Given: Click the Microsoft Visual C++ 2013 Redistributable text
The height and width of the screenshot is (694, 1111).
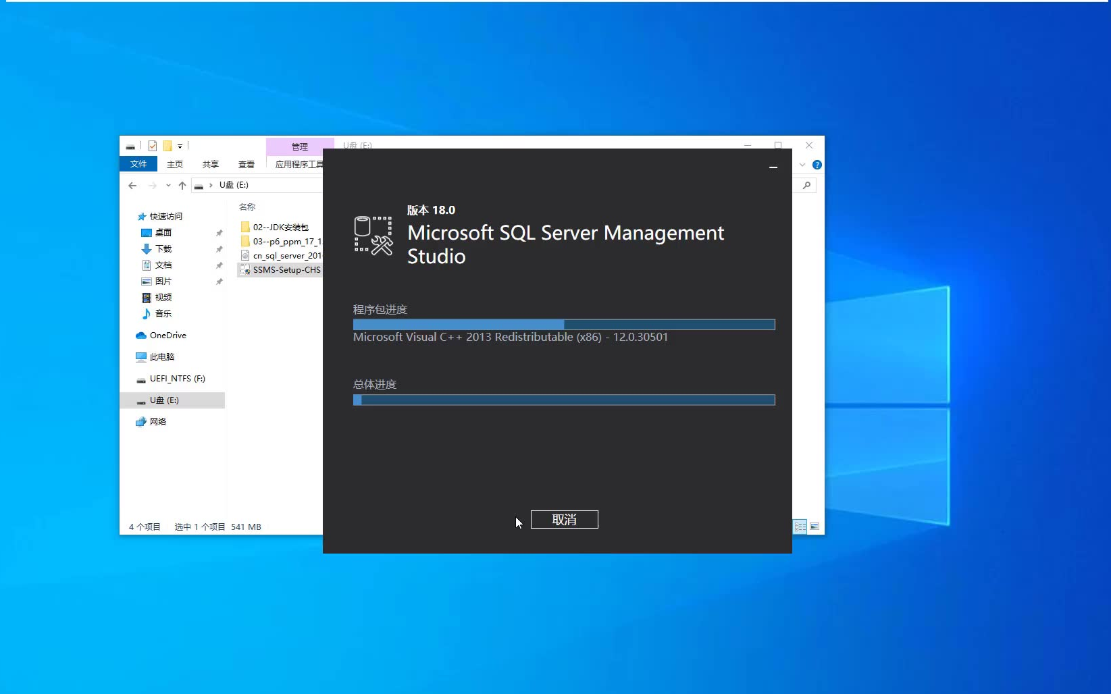Looking at the screenshot, I should [511, 337].
